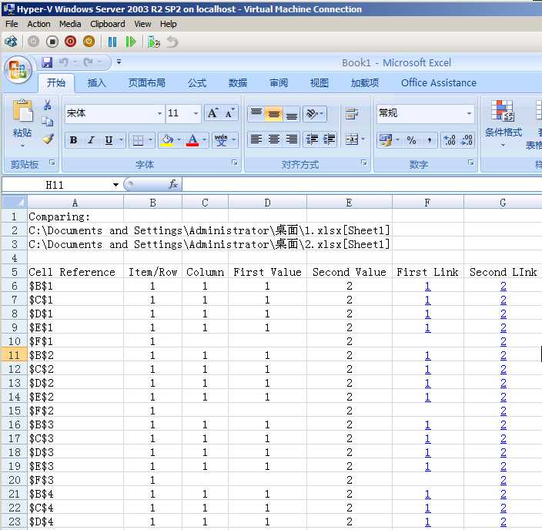This screenshot has width=542, height=530.
Task: Click the Hyper-V Revert icon
Action: coord(172,42)
